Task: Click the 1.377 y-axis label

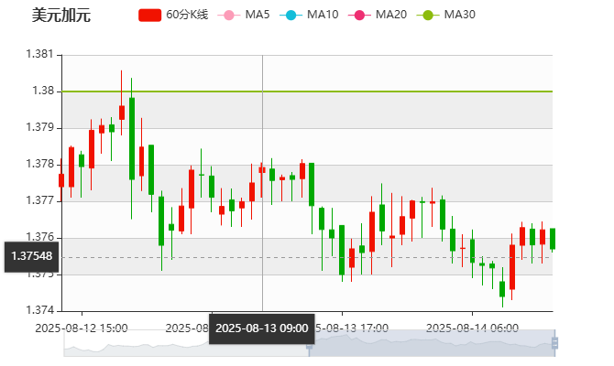Action: coord(39,200)
